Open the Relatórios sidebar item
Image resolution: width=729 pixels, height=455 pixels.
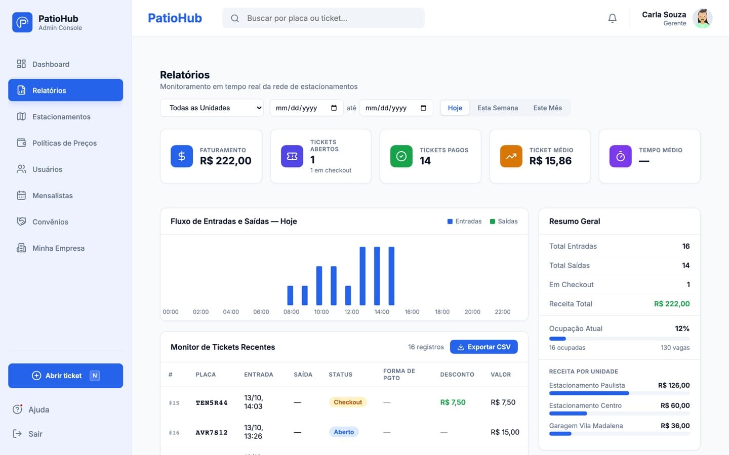[65, 90]
